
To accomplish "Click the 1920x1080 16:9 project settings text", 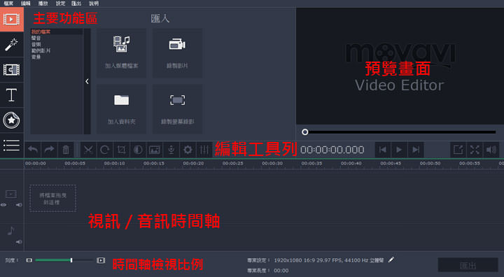I will click(328, 260).
